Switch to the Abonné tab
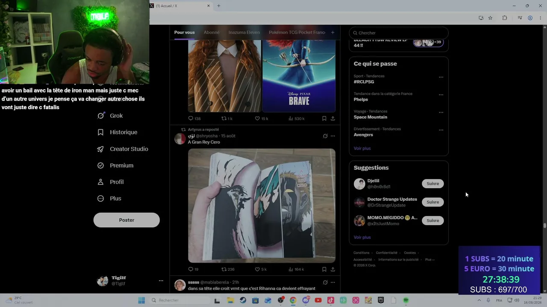Image resolution: width=547 pixels, height=307 pixels. pos(212,32)
